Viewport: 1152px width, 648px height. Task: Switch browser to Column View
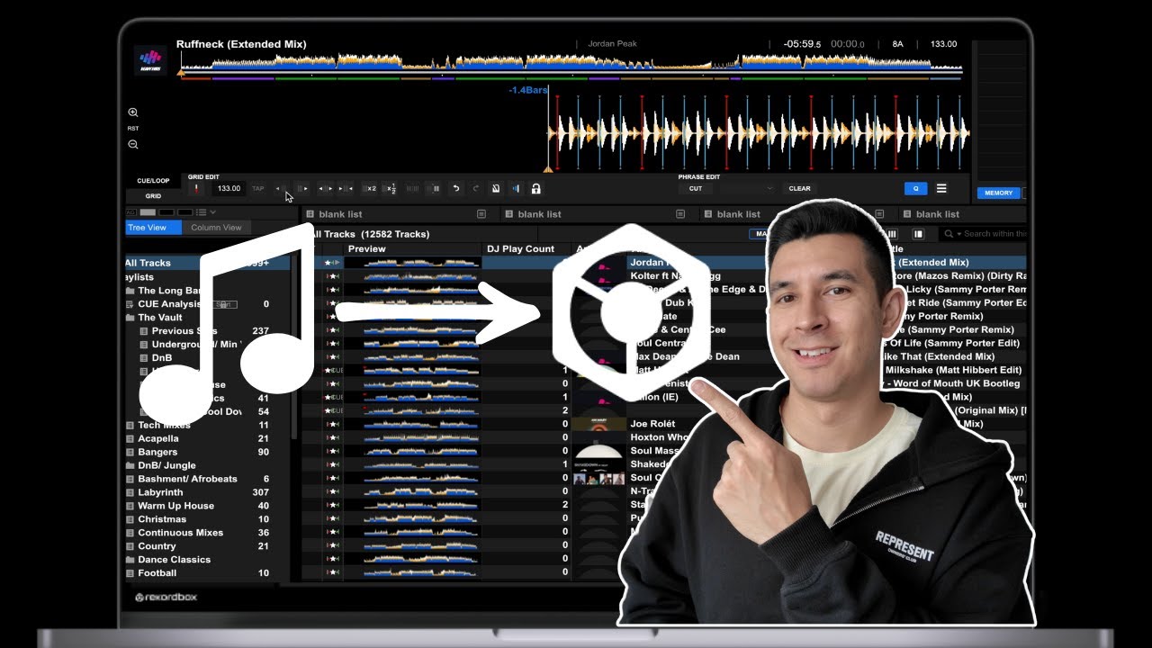[216, 228]
